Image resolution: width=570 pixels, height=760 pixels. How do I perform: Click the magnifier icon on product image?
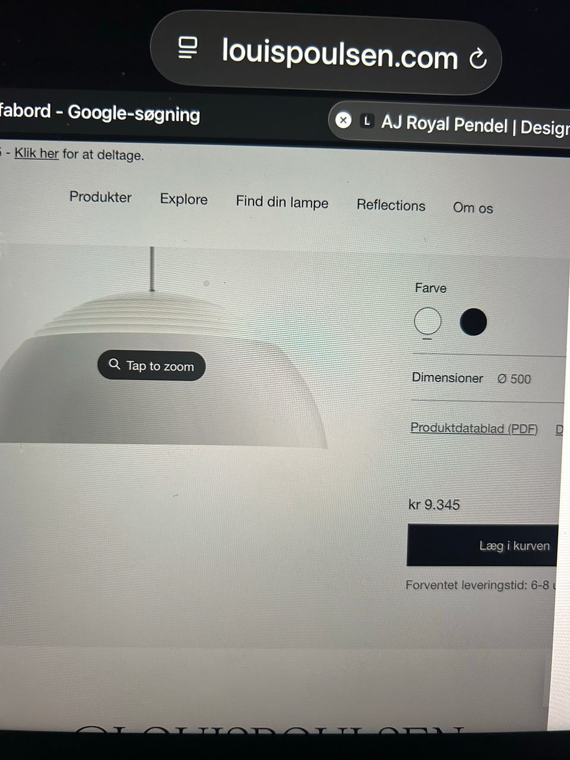pyautogui.click(x=115, y=364)
